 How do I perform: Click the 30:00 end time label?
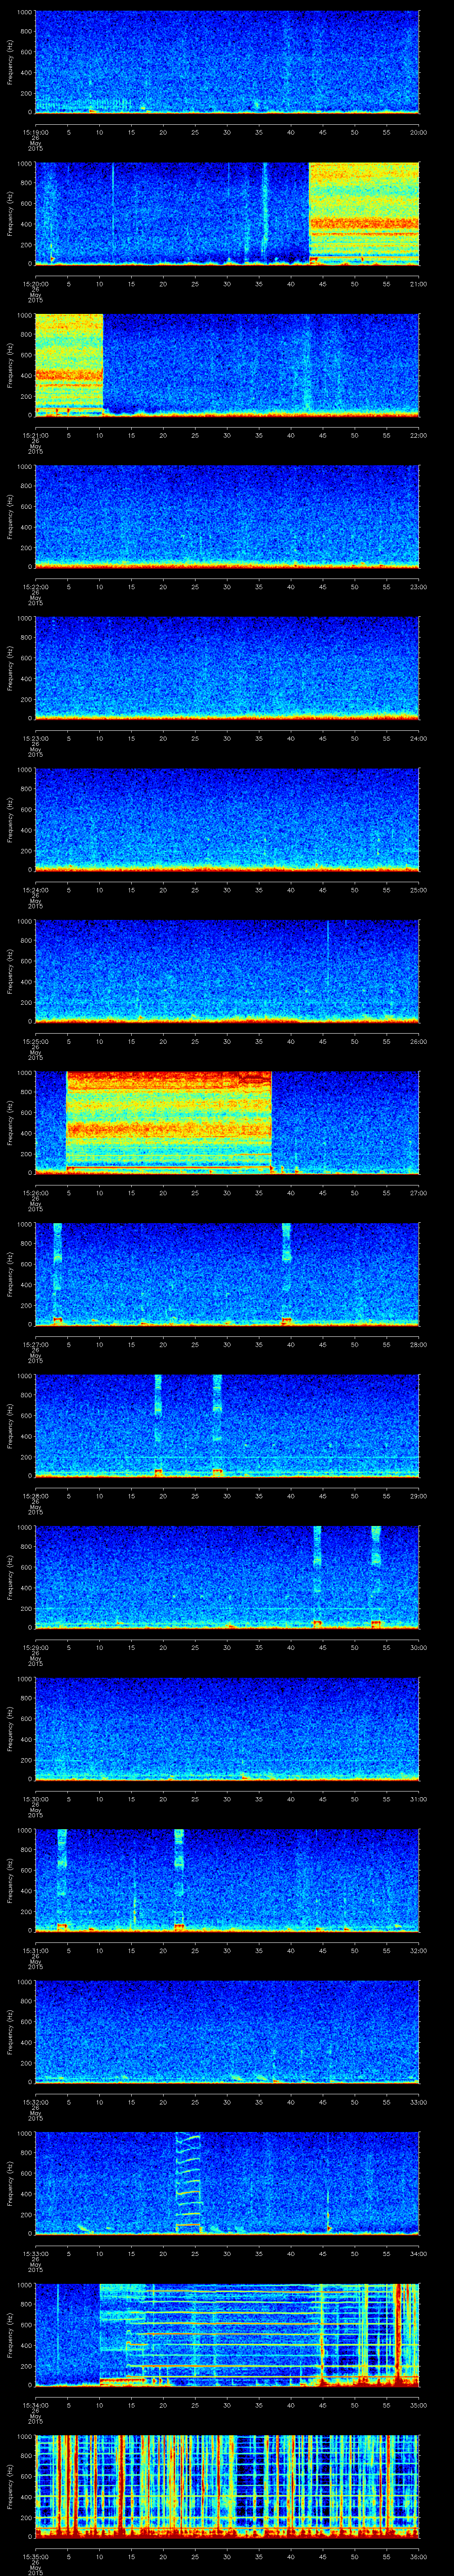tap(418, 1647)
